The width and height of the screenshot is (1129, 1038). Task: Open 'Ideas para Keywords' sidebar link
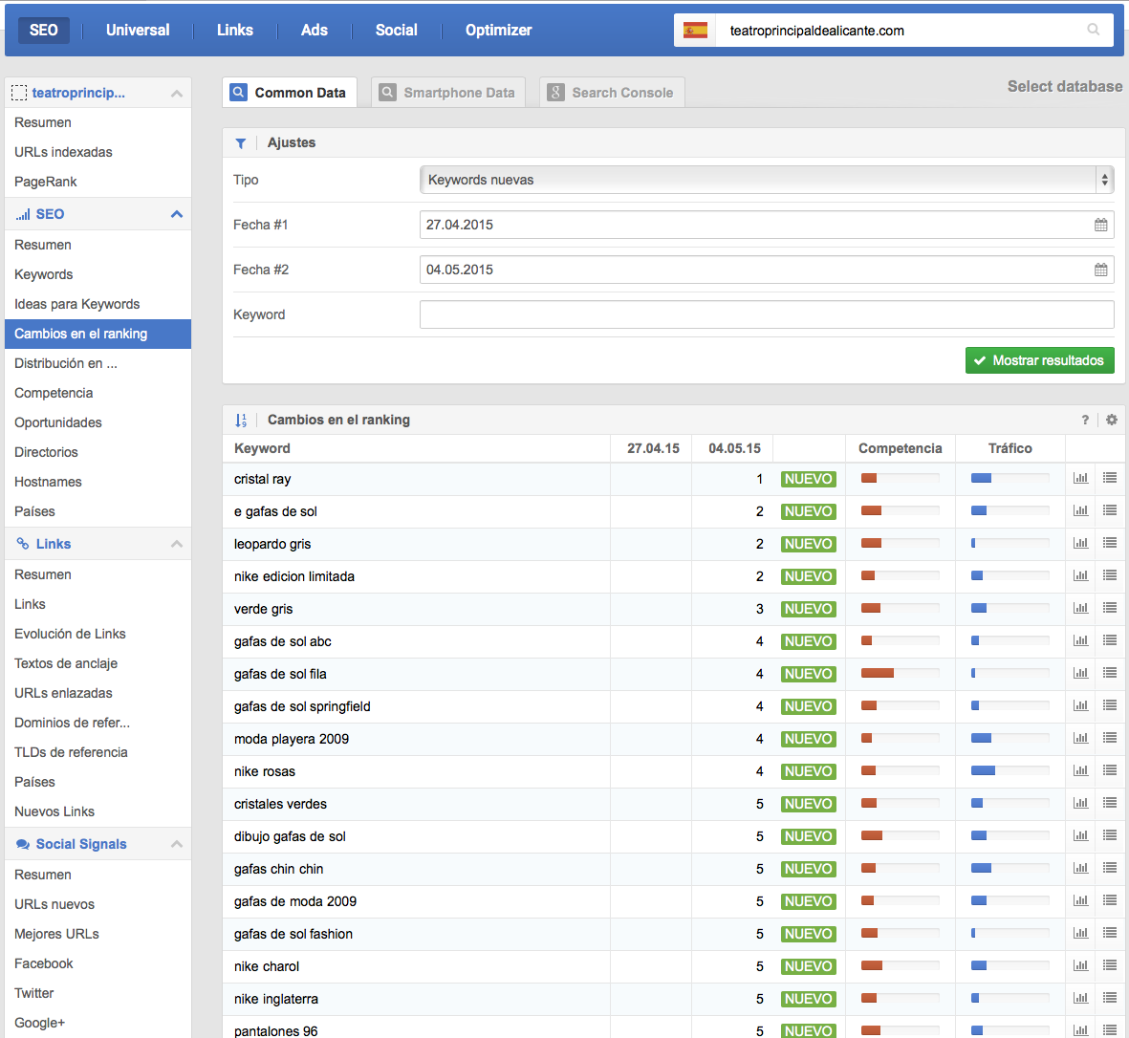(76, 304)
